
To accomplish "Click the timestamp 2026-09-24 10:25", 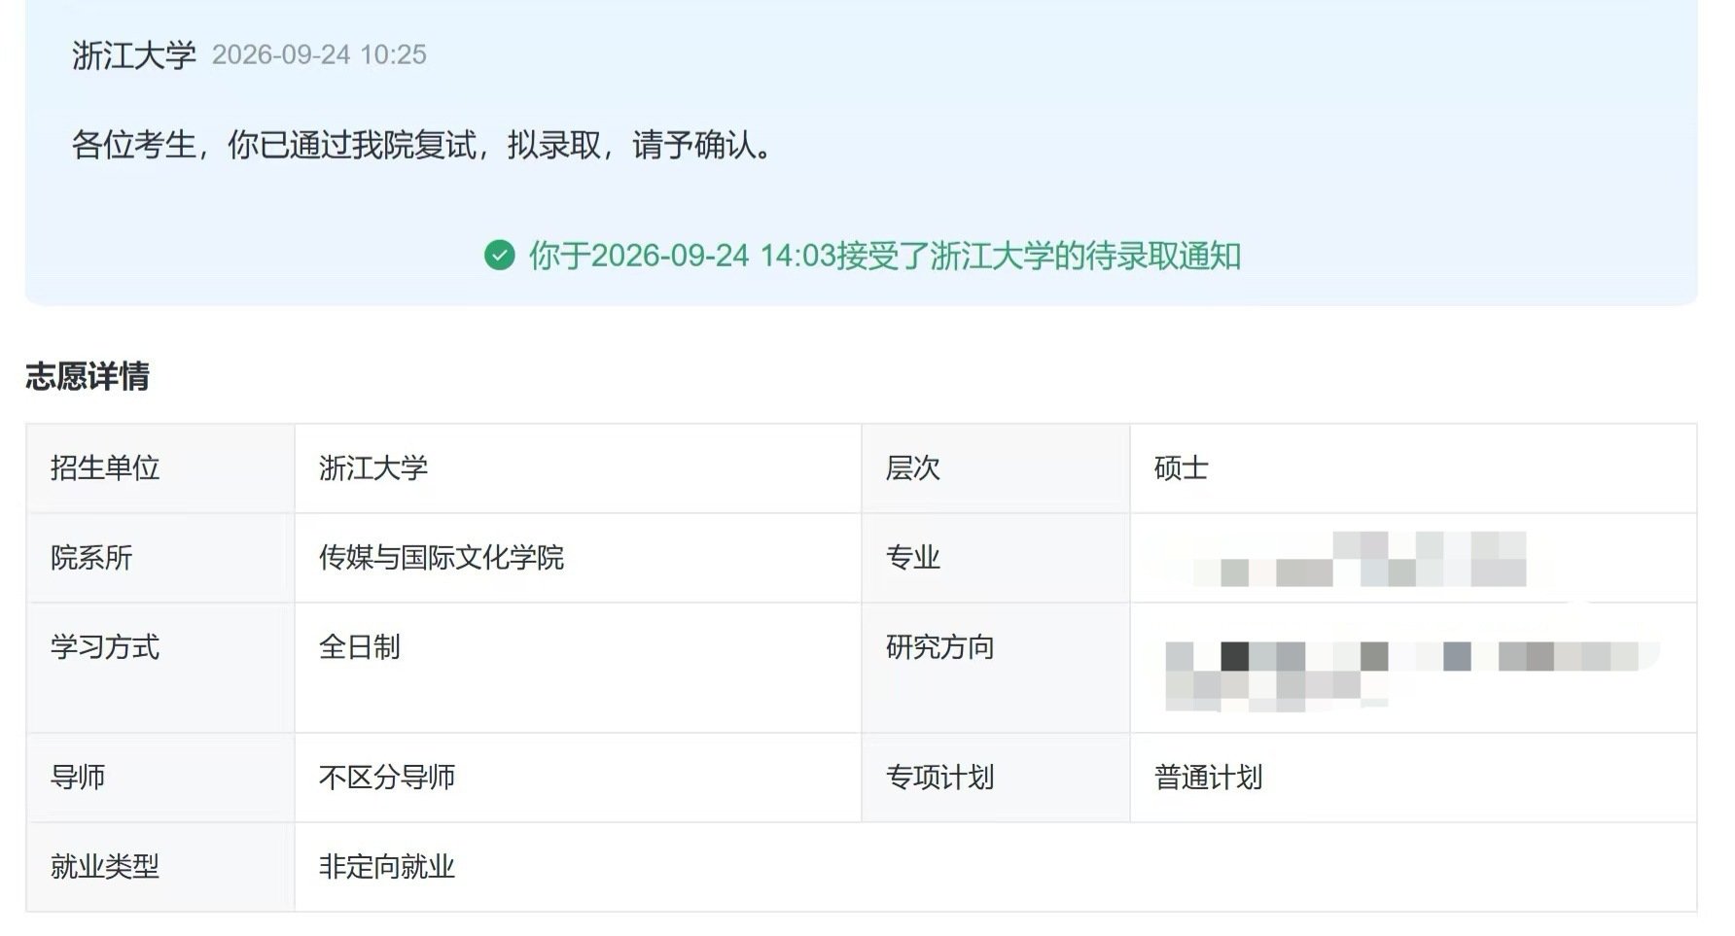I will click(x=319, y=54).
